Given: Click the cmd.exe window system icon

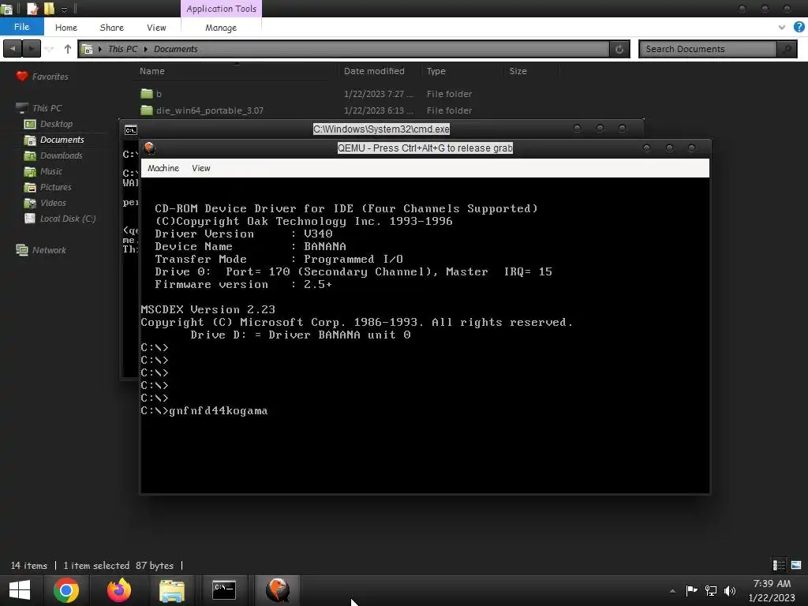Looking at the screenshot, I should point(131,130).
